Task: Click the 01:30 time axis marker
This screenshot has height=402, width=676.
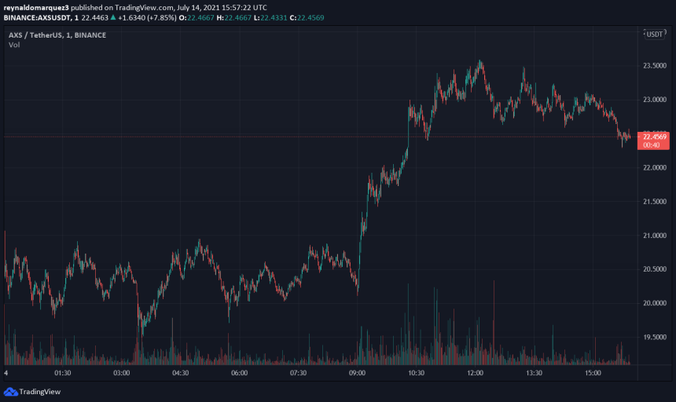Action: [63, 373]
